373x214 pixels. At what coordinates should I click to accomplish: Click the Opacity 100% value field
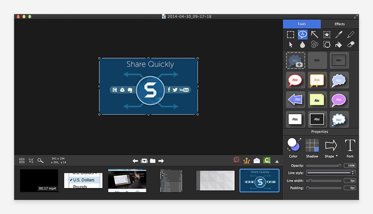pyautogui.click(x=350, y=165)
